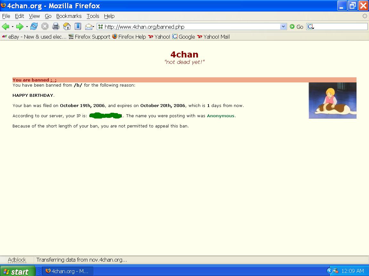
Task: Restore down the Firefox window
Action: tap(352, 6)
